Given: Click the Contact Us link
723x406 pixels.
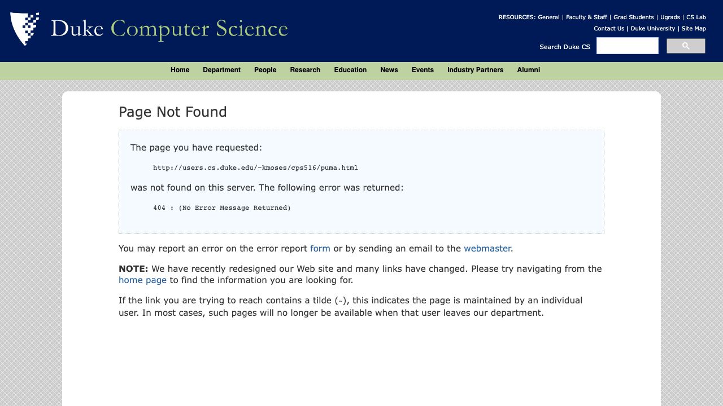Looking at the screenshot, I should pyautogui.click(x=609, y=29).
